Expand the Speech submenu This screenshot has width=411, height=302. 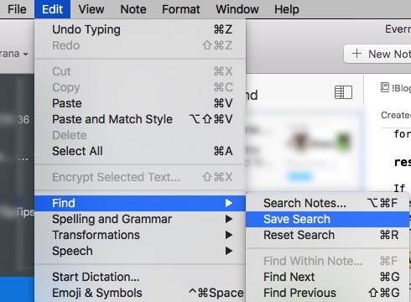coord(229,251)
